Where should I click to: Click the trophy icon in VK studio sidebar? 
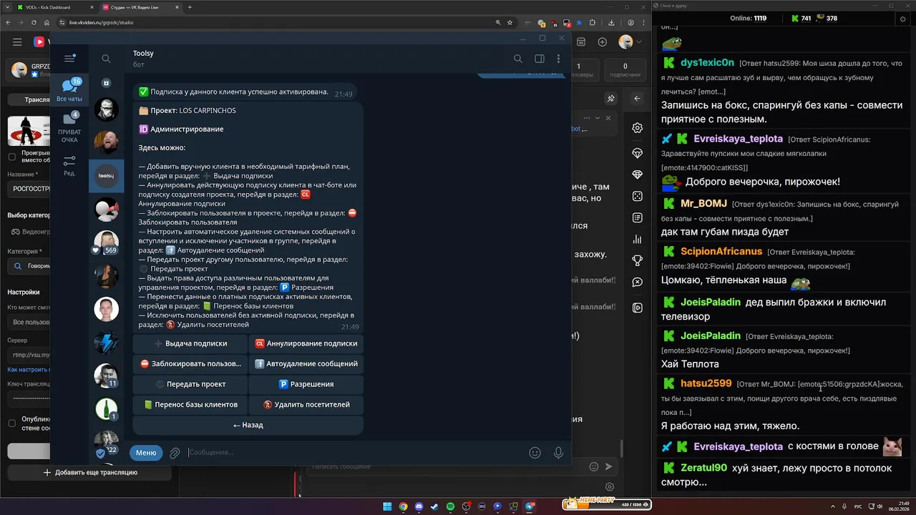point(637,260)
